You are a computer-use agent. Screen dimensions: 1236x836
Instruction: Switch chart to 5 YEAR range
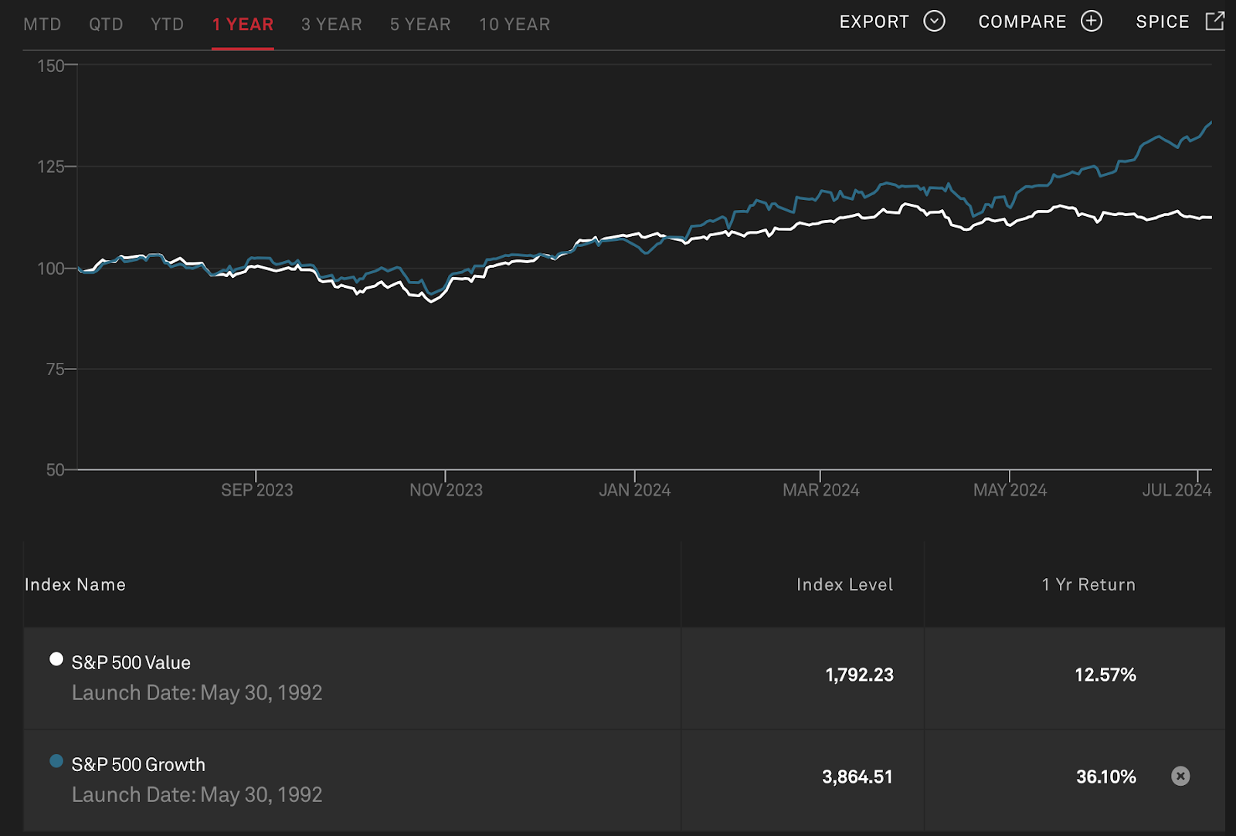(x=420, y=25)
